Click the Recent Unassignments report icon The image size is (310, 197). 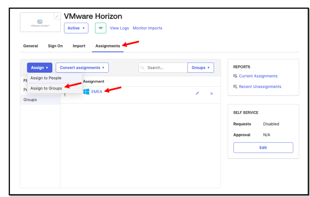tap(235, 87)
